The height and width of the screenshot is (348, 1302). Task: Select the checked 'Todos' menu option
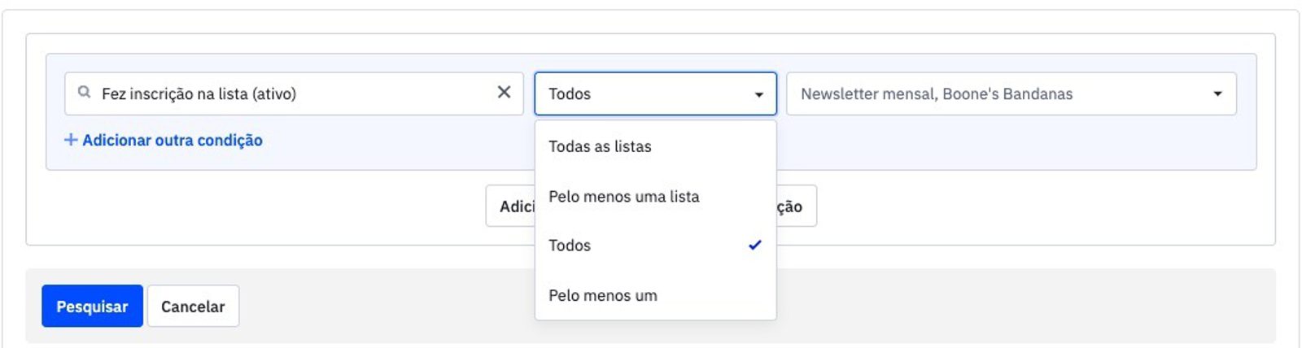pos(570,245)
